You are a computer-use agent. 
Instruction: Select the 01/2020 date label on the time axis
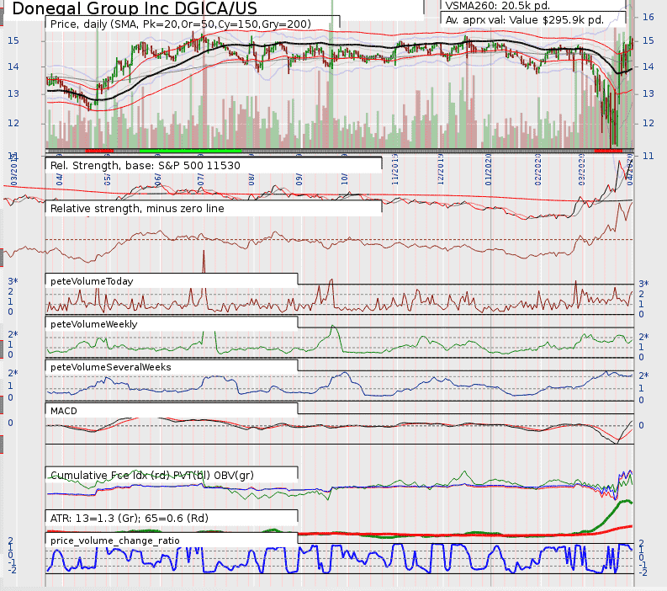pyautogui.click(x=489, y=169)
